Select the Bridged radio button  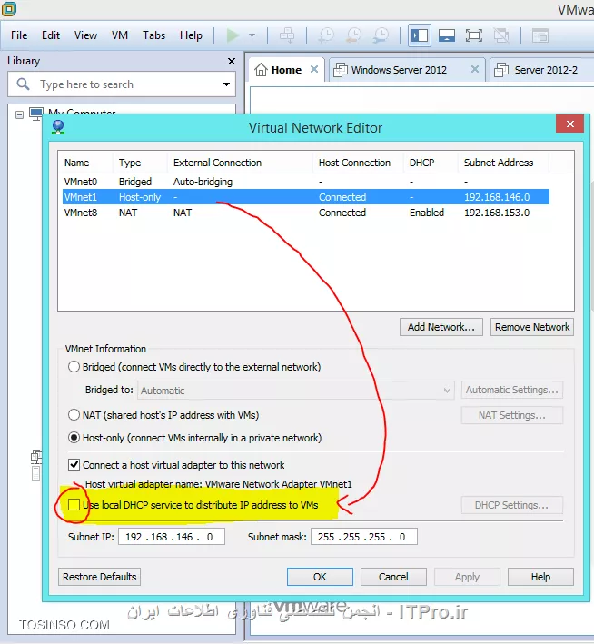tap(74, 366)
